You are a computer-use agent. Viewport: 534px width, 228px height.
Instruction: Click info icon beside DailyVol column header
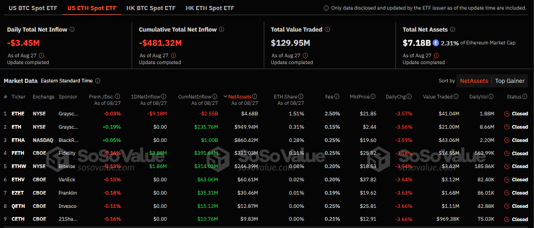491,97
